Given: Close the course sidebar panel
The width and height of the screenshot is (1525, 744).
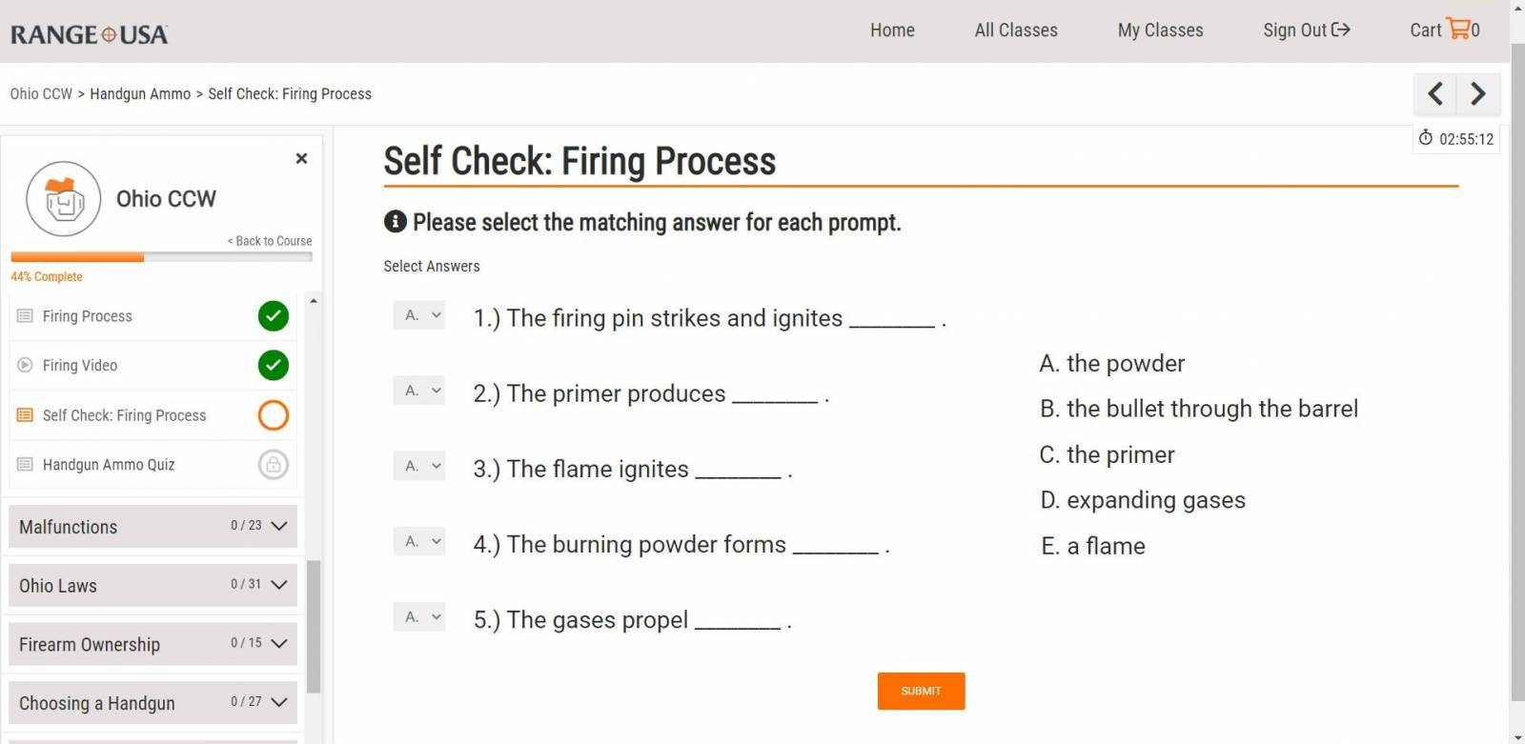Looking at the screenshot, I should pos(301,158).
